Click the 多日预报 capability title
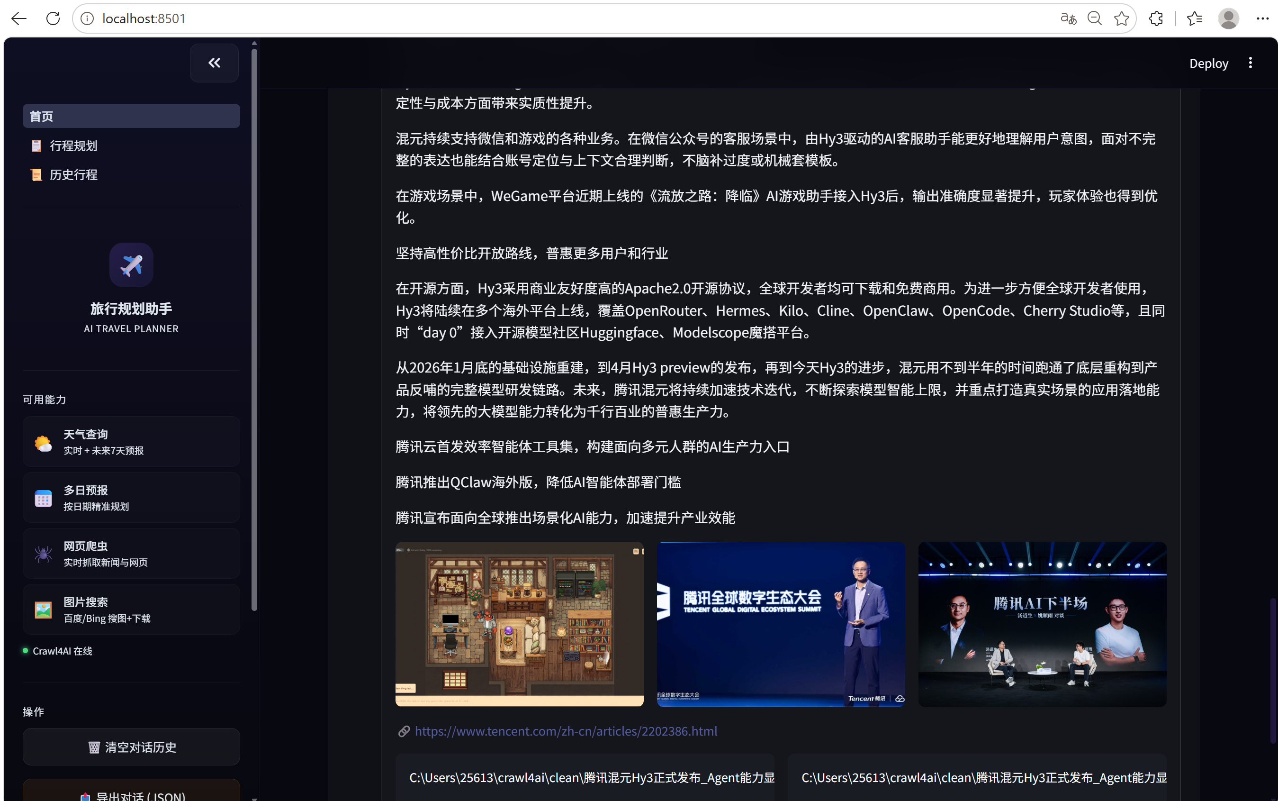This screenshot has height=801, width=1278. coord(86,490)
